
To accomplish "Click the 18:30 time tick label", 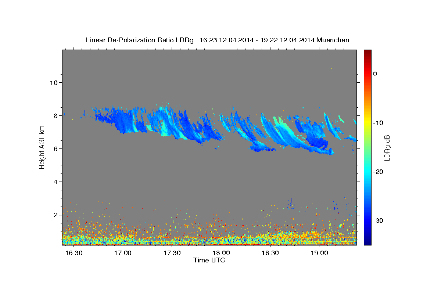I will click(270, 254).
